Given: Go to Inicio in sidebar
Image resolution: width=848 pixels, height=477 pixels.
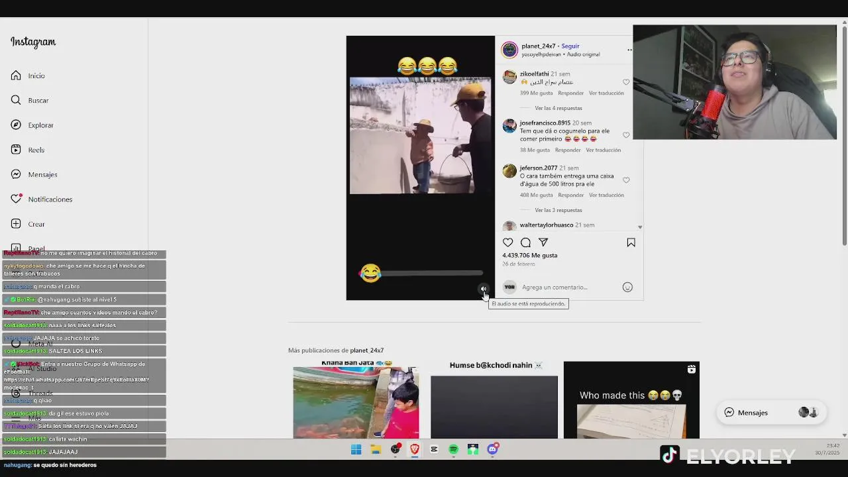Looking at the screenshot, I should click(x=36, y=76).
